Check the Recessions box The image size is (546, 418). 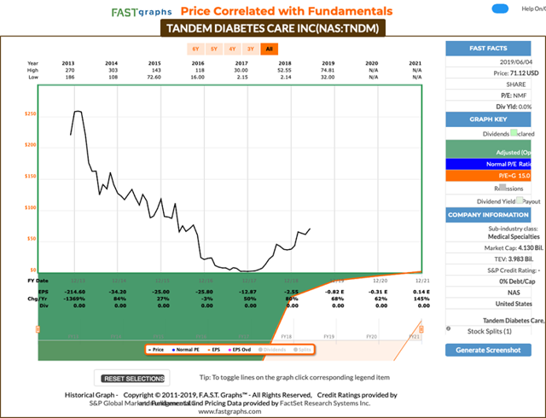pos(502,188)
